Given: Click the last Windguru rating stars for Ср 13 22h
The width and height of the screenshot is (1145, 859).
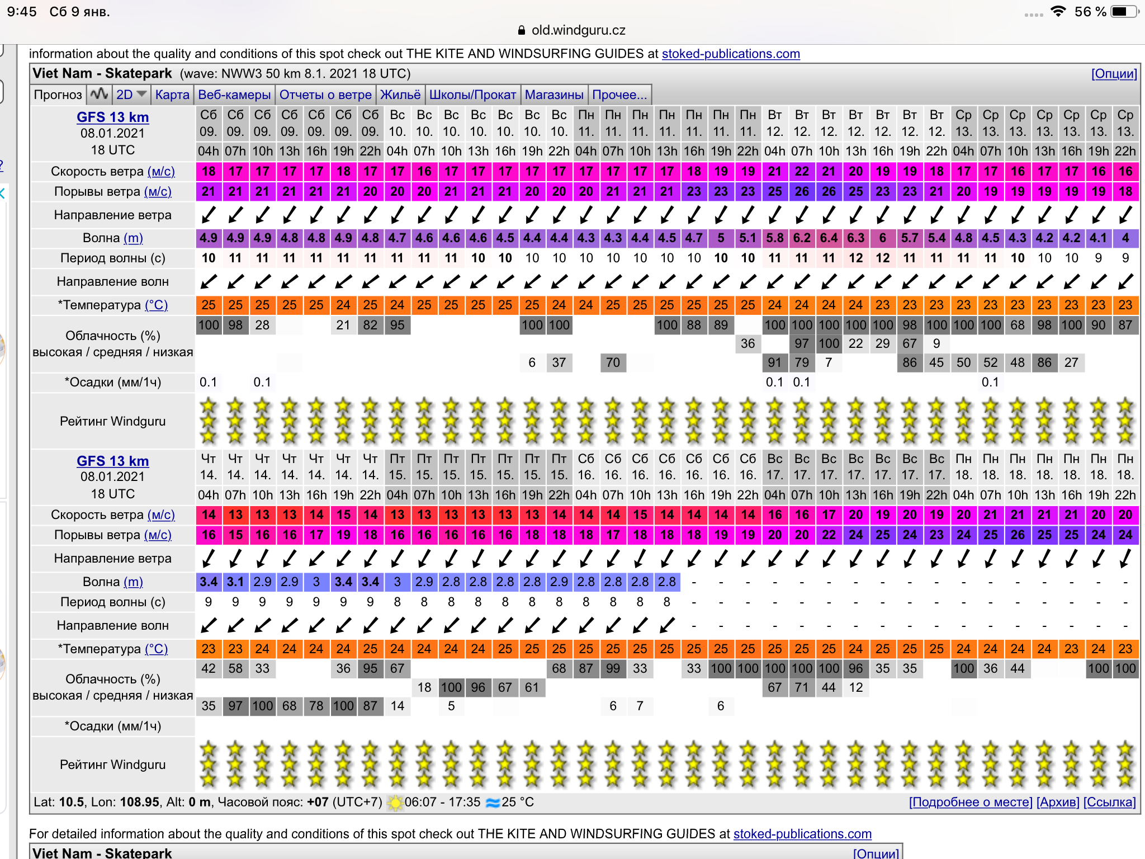Looking at the screenshot, I should 1125,421.
